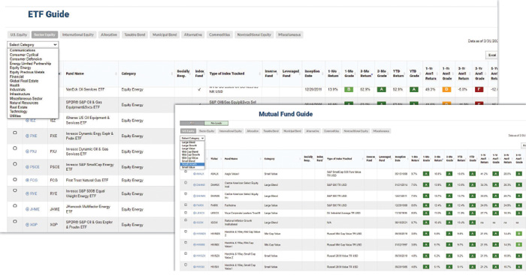Open the Alternative tab in ETF Guide
526x275 pixels.
[193, 34]
